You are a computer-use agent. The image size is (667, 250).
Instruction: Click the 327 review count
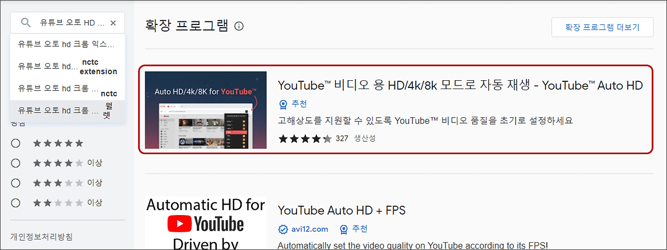(342, 139)
